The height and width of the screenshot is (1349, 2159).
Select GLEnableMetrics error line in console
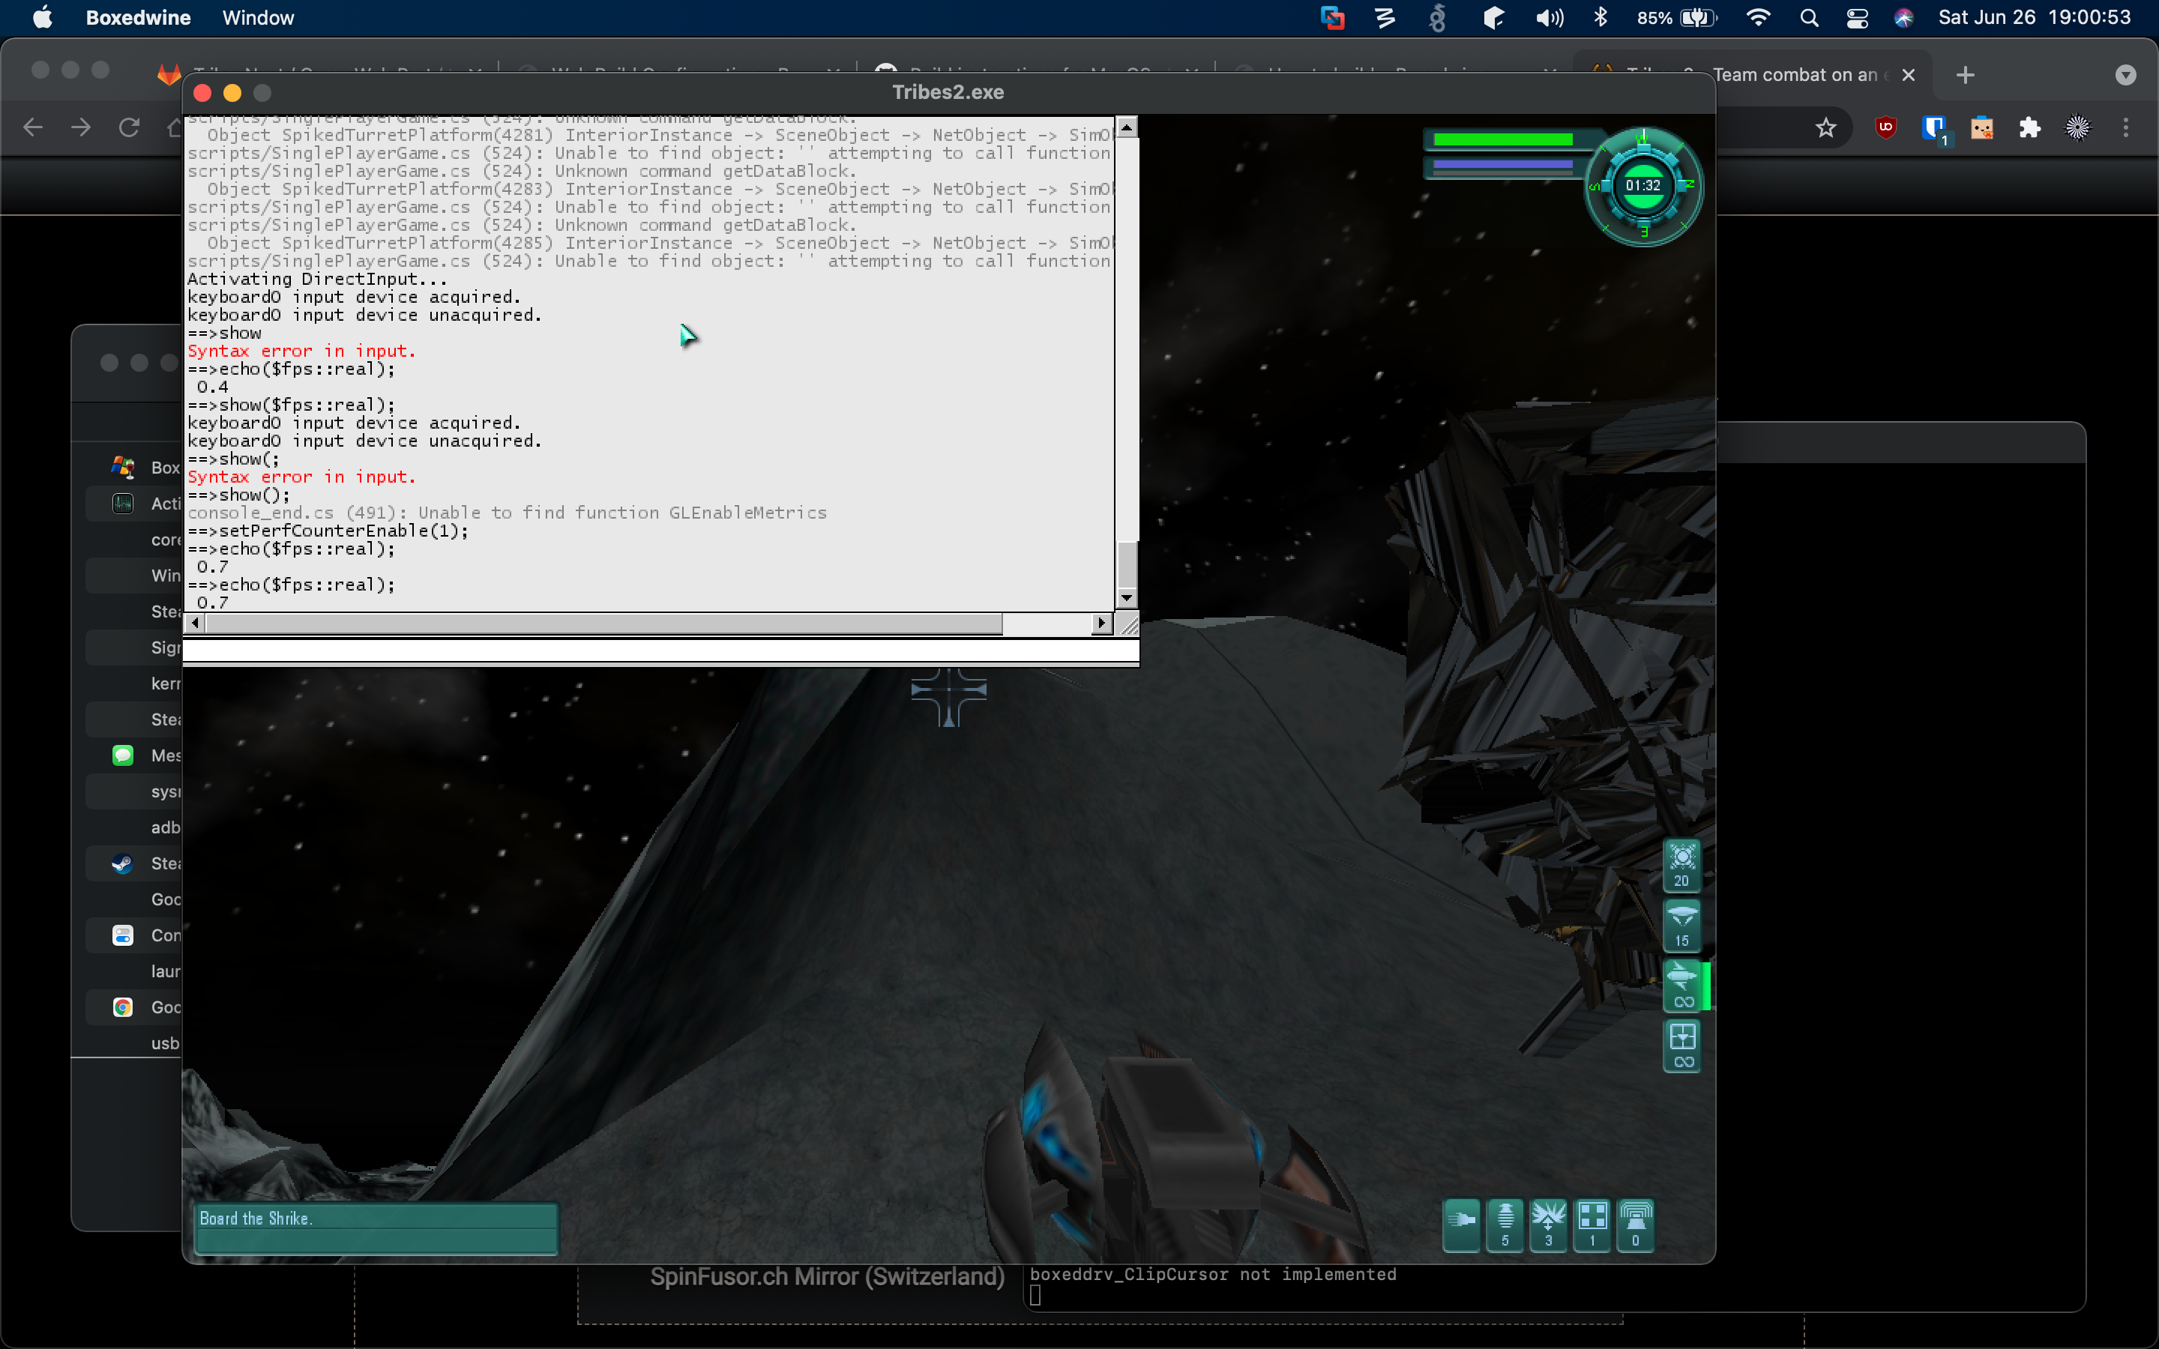coord(507,513)
